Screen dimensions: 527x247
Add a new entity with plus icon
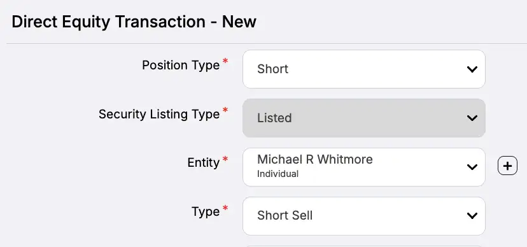coord(507,166)
